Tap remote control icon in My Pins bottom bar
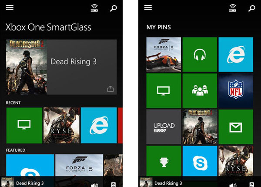 (252, 184)
